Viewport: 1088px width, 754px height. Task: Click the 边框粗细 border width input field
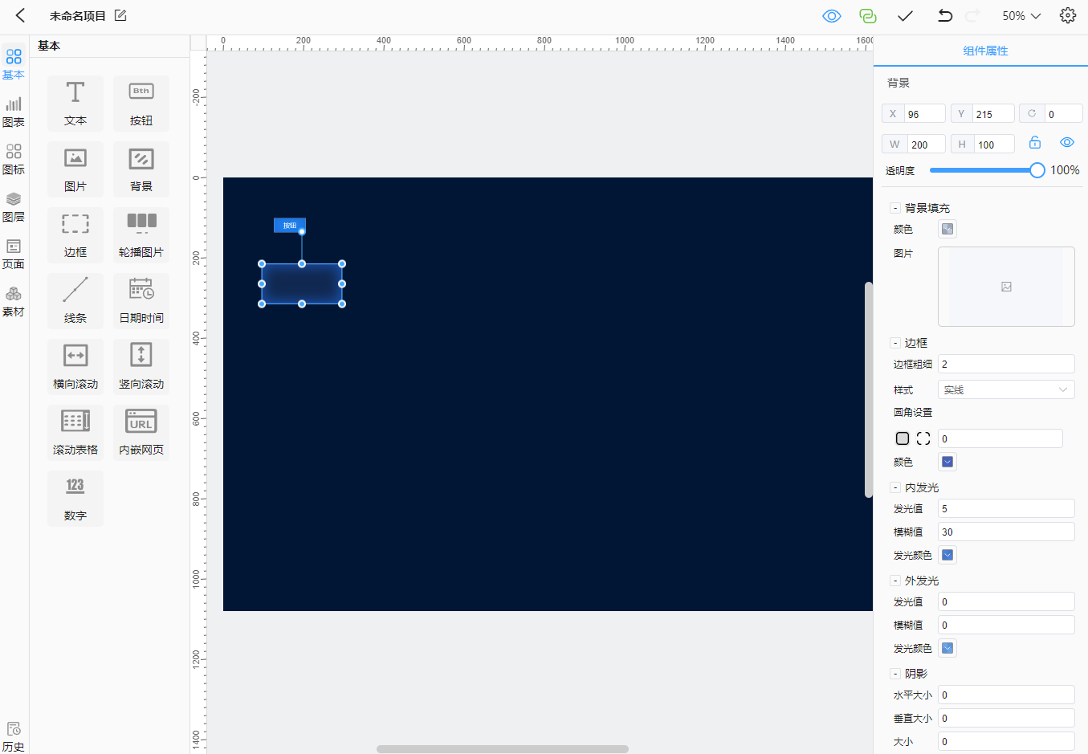1005,365
